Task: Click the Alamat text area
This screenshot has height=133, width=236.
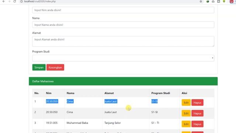Action: 123,41
